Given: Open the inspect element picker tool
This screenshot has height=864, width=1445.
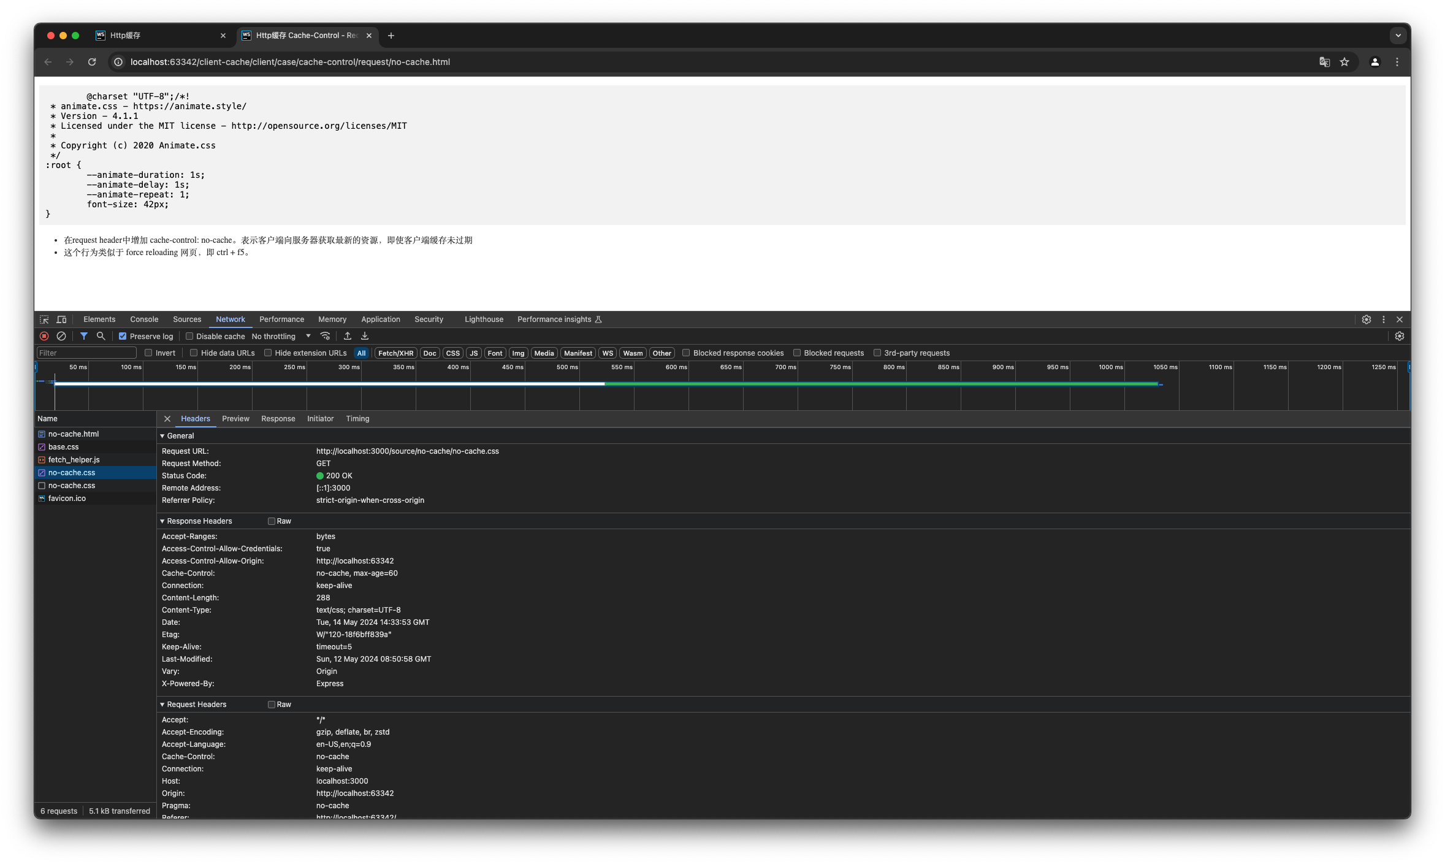Looking at the screenshot, I should coord(44,319).
